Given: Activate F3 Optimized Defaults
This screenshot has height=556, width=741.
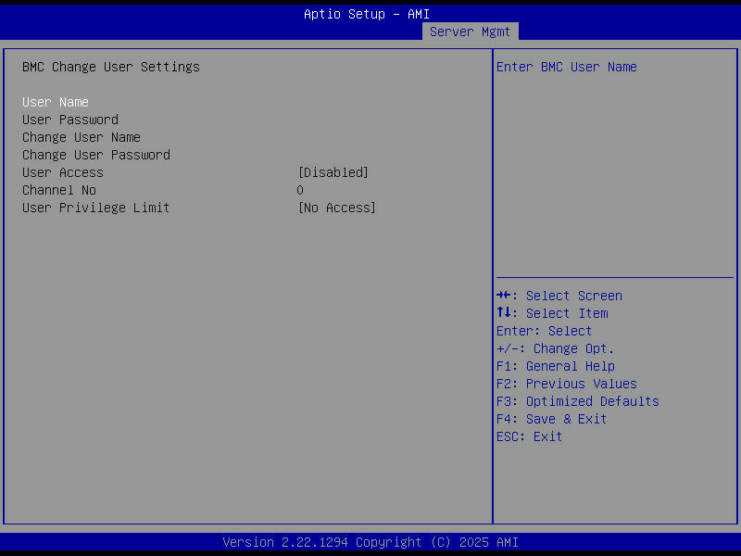Looking at the screenshot, I should pos(577,401).
